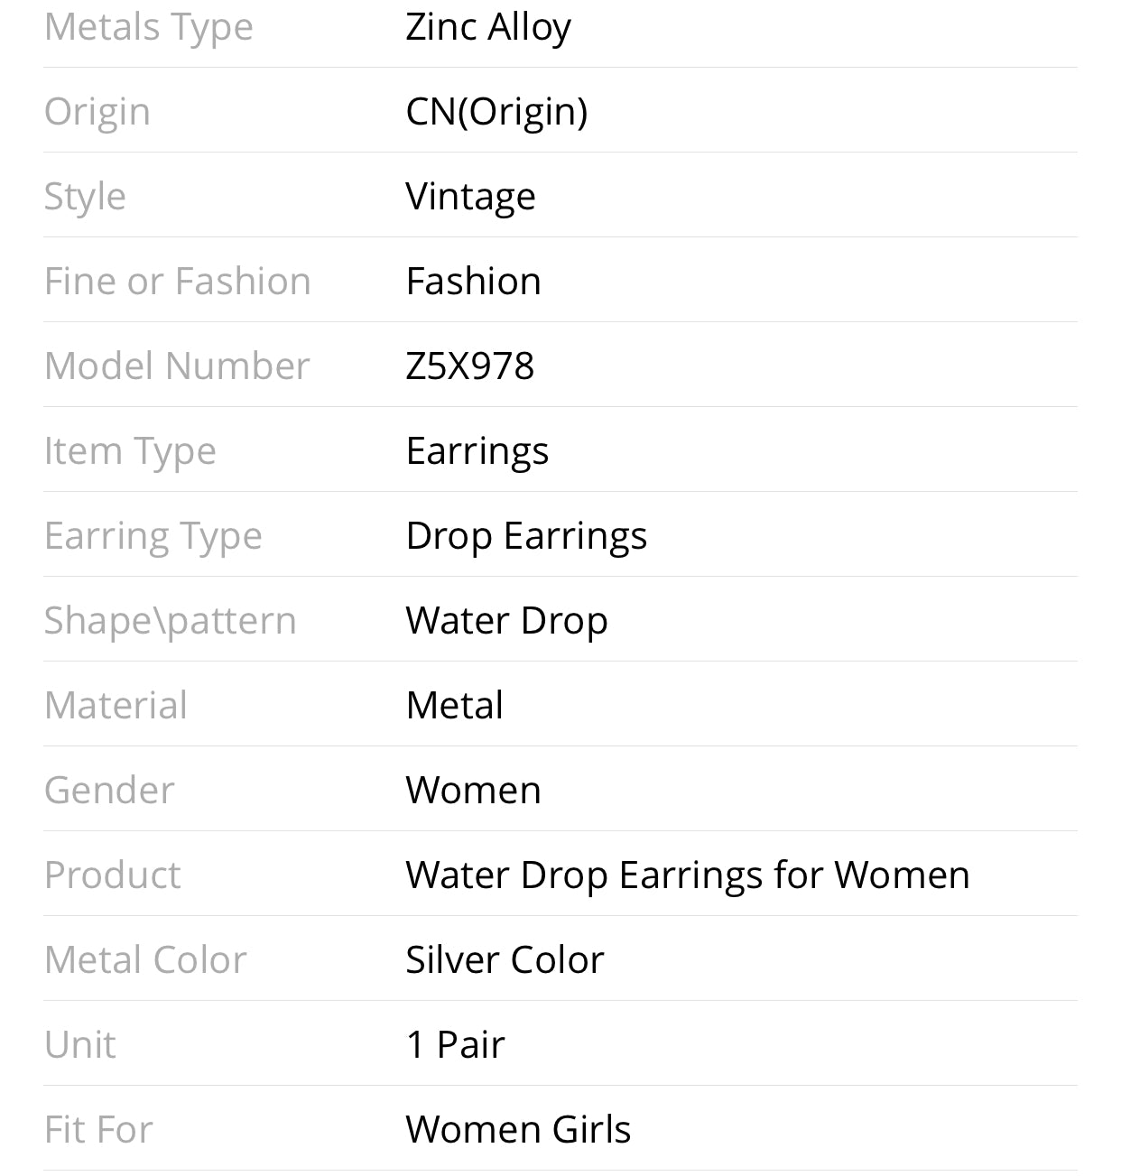Click the "Metal Color" attribute label
1121x1176 pixels.
pos(145,960)
